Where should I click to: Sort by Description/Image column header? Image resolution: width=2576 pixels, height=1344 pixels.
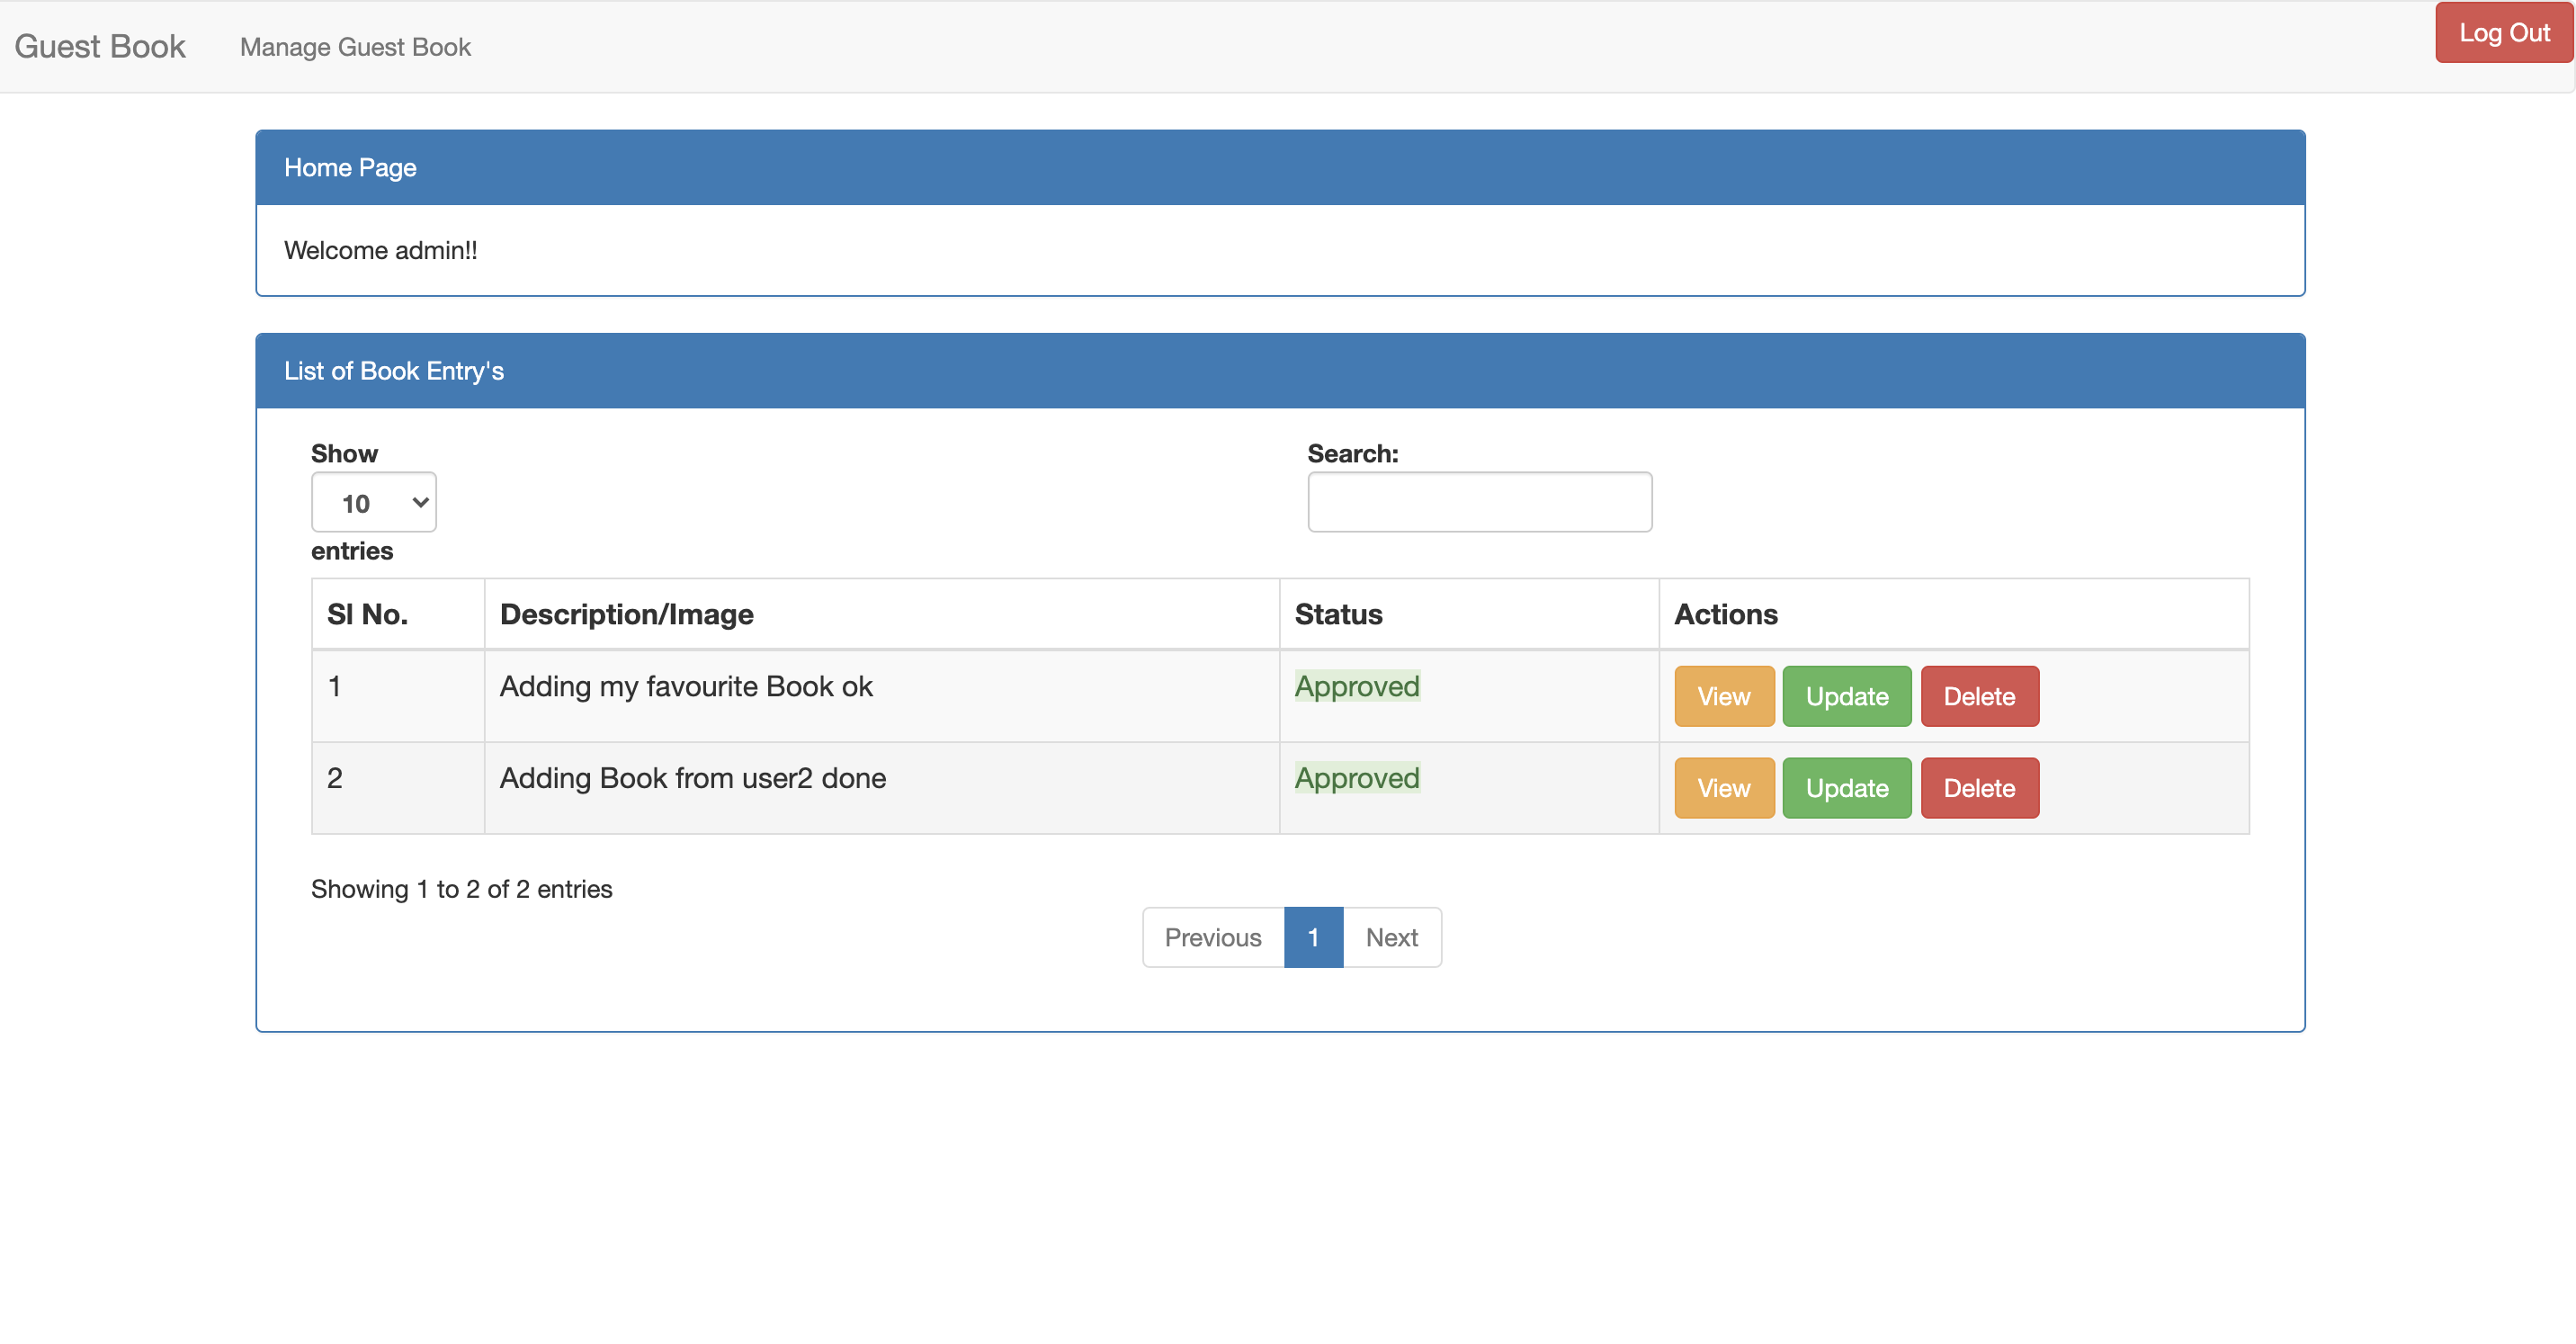point(627,615)
